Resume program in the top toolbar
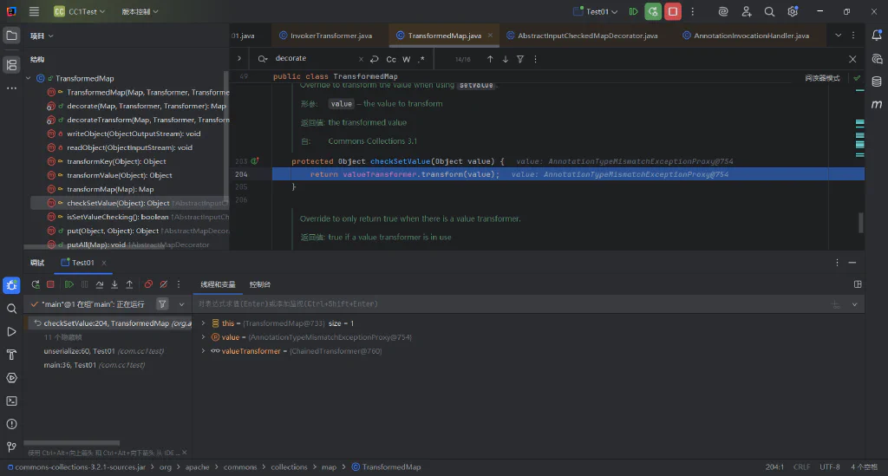888x476 pixels. pos(634,11)
